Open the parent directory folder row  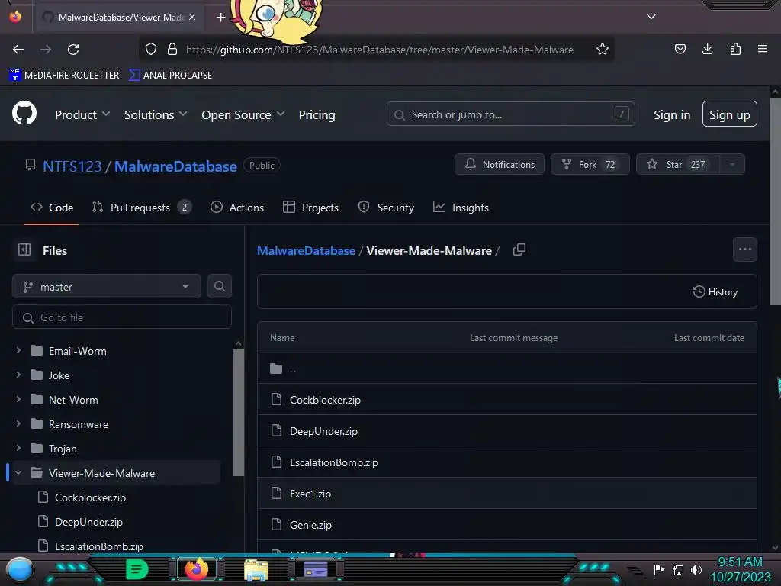coord(506,369)
